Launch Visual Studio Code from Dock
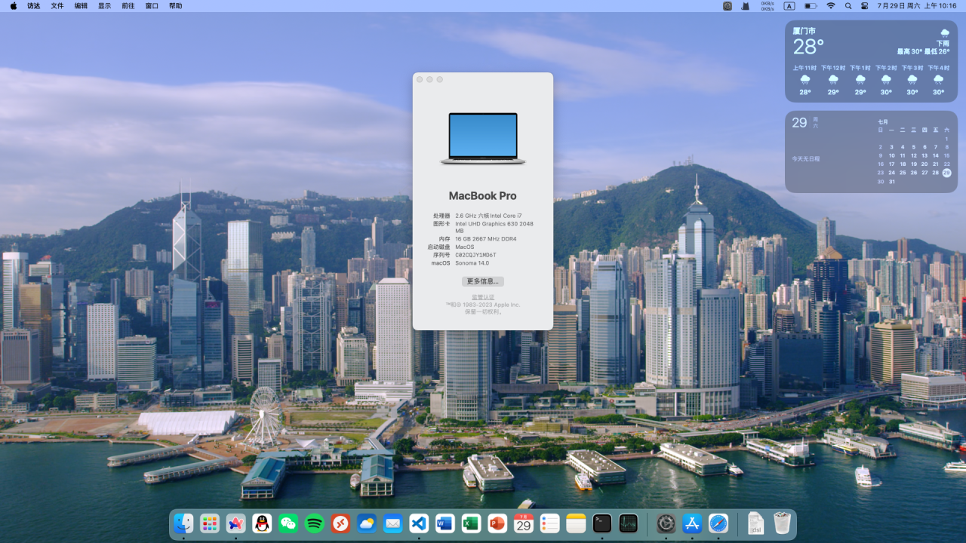This screenshot has height=543, width=966. click(419, 523)
